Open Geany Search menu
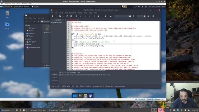The width and height of the screenshot is (199, 112). click(x=61, y=13)
